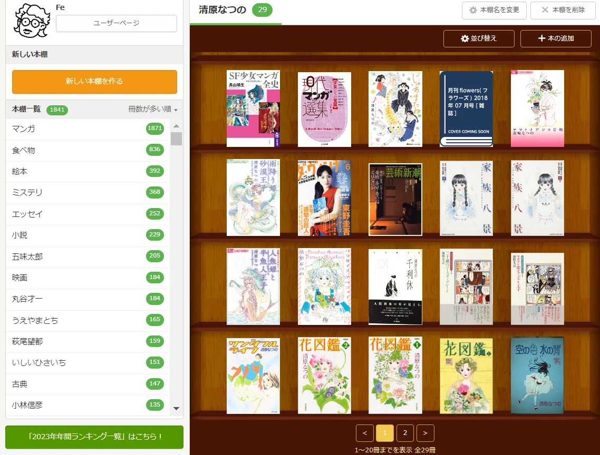Open 花図鑑 volume 2 white cover
The height and width of the screenshot is (455, 600).
[324, 375]
